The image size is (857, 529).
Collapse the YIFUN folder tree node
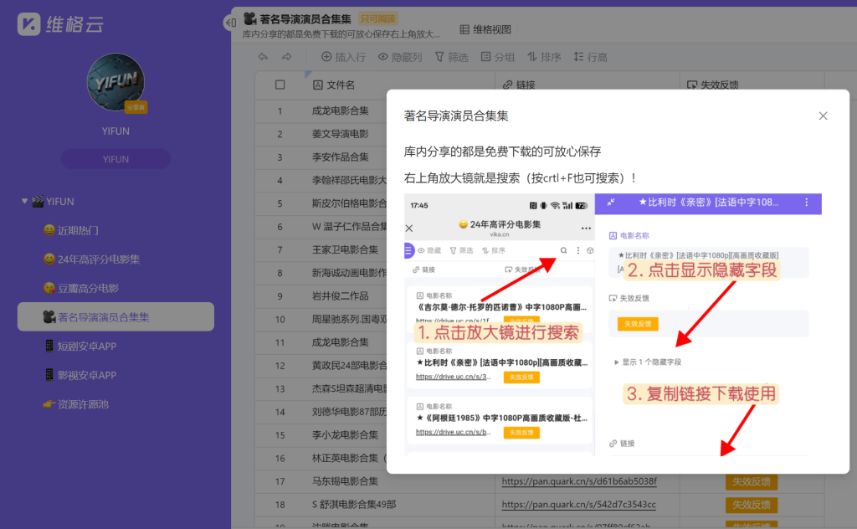coord(24,201)
